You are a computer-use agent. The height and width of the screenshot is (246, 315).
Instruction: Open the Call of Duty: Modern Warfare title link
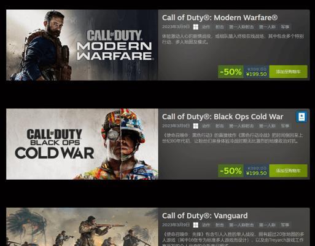point(220,18)
